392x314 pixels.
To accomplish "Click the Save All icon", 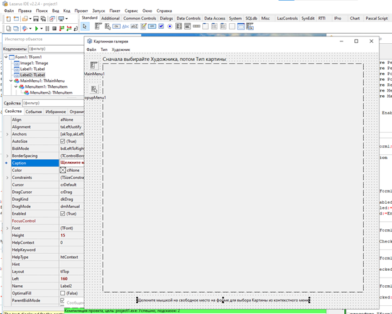I will click(43, 19).
